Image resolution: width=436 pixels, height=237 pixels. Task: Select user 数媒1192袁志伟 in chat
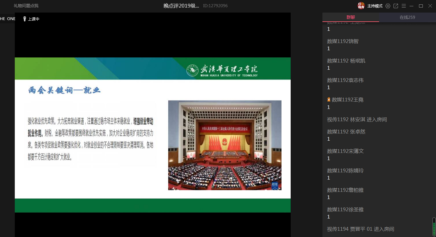(345, 80)
